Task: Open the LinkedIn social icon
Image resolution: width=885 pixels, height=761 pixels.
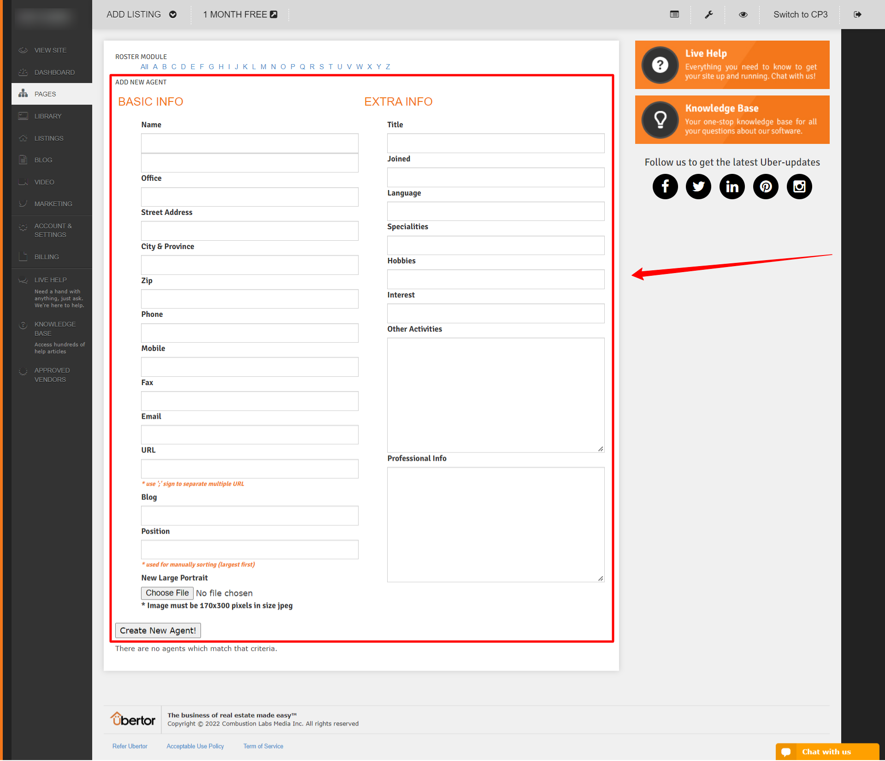Action: pyautogui.click(x=732, y=186)
